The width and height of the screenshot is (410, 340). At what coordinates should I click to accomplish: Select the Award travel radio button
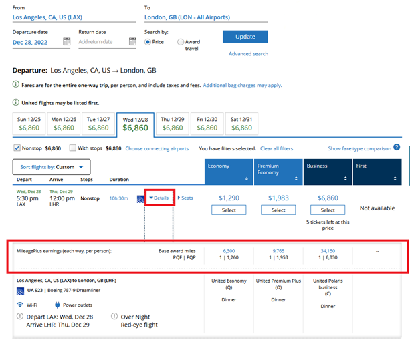tap(181, 42)
